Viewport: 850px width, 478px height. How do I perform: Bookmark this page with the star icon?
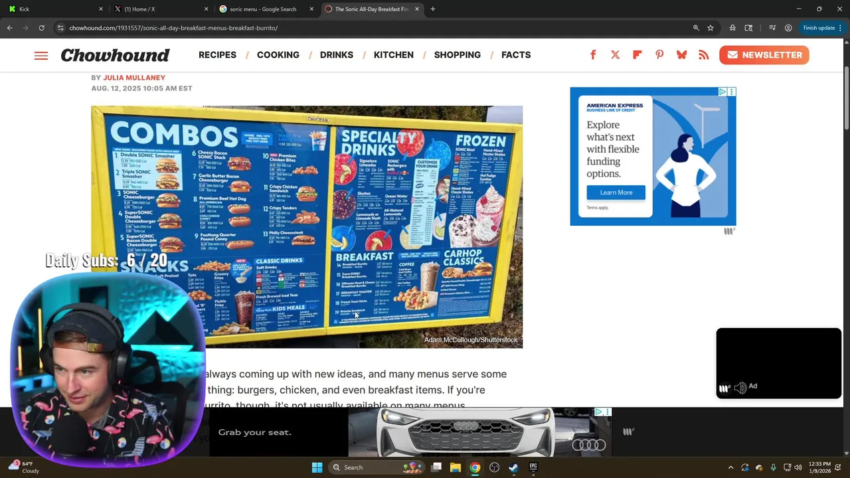pyautogui.click(x=711, y=28)
